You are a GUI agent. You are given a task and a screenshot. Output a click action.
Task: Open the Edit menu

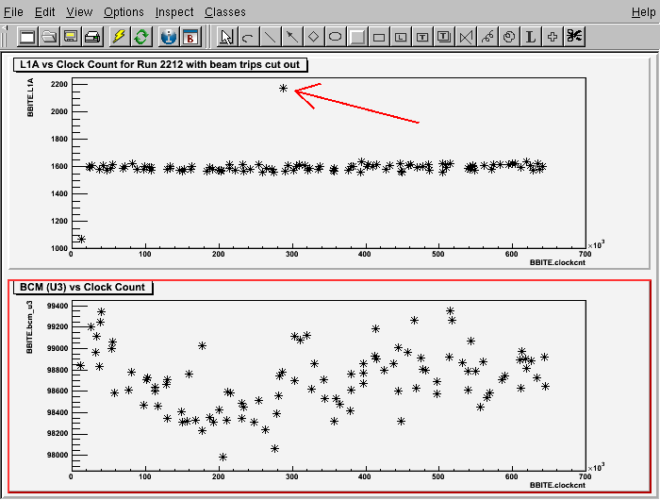click(44, 12)
